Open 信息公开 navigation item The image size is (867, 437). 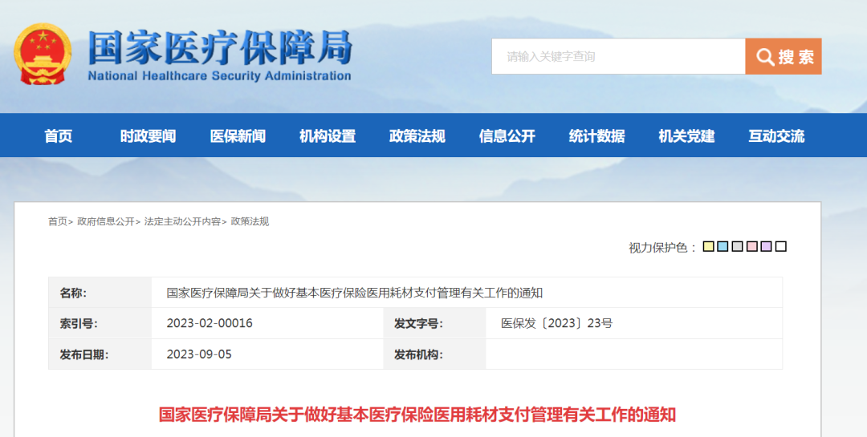tap(507, 136)
